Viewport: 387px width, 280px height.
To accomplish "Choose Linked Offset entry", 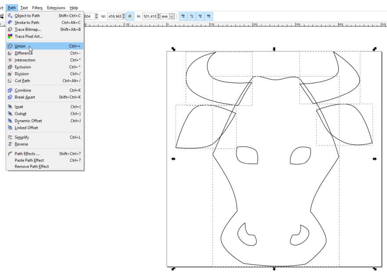I will (45, 128).
